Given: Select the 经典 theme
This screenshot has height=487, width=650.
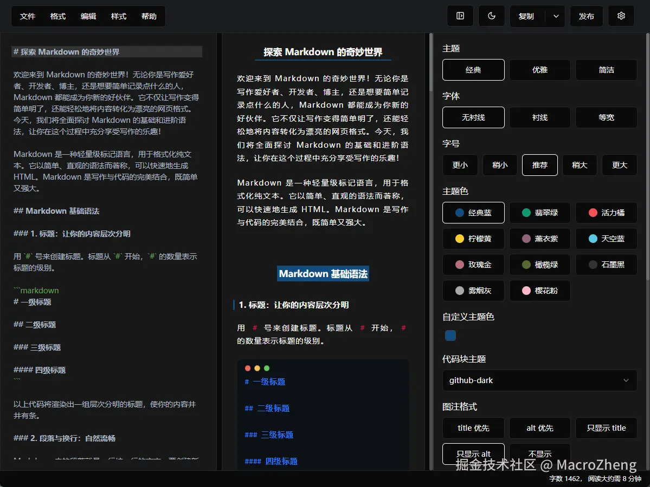Looking at the screenshot, I should click(473, 70).
